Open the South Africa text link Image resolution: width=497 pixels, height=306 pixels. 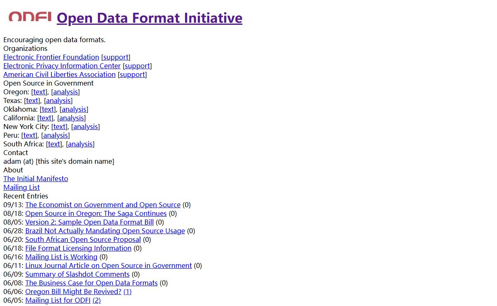click(x=54, y=144)
